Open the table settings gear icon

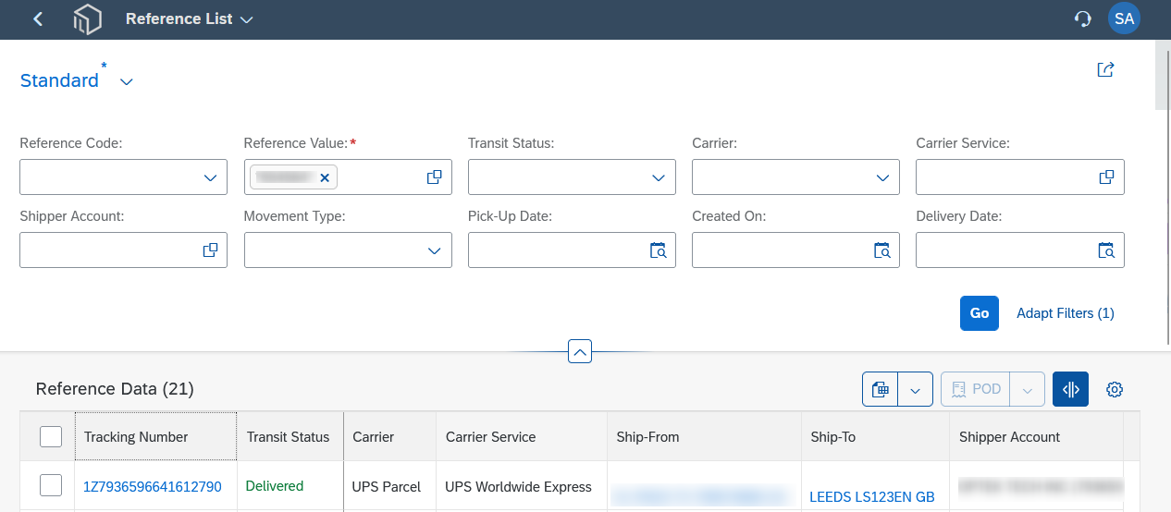1115,389
